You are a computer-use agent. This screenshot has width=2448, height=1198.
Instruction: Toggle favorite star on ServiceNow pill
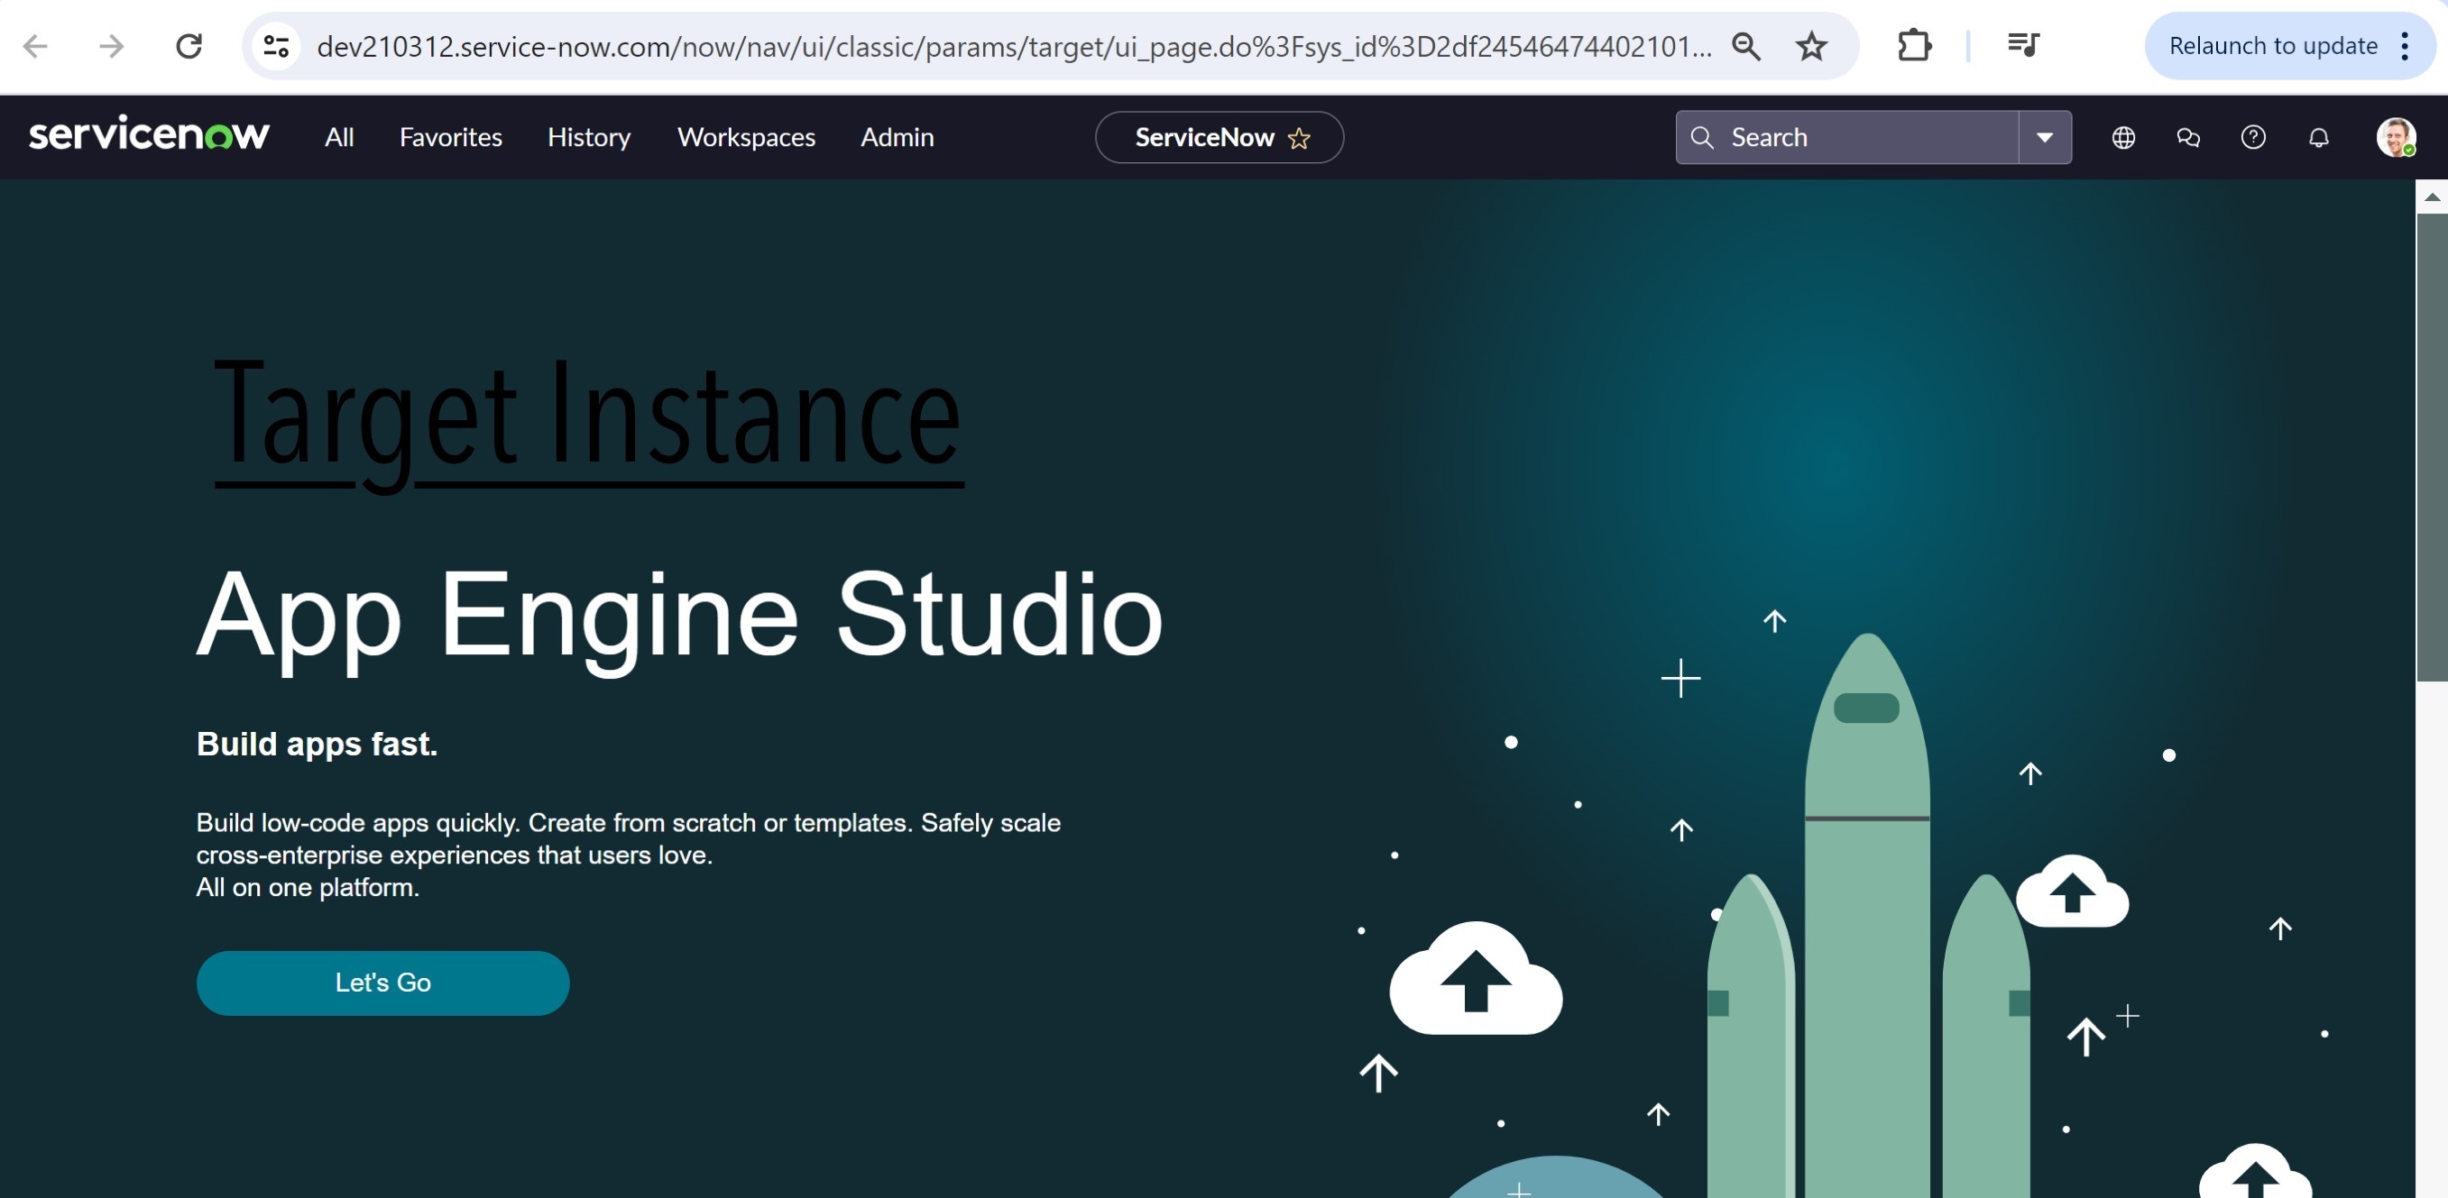point(1299,139)
